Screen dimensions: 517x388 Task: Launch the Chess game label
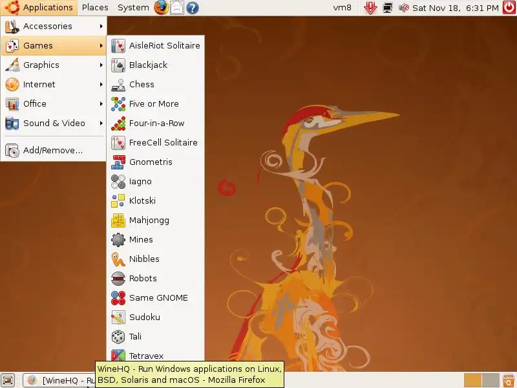tap(142, 85)
